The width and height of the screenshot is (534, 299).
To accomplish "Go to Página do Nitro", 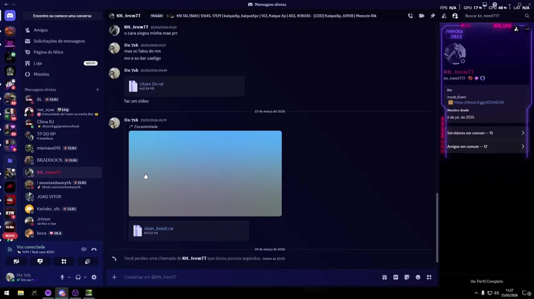I will point(62,52).
